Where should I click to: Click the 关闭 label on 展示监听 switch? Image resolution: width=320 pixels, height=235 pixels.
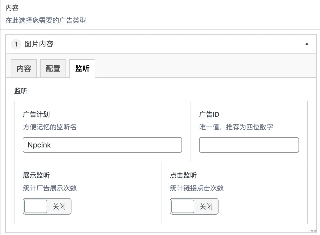pos(59,207)
